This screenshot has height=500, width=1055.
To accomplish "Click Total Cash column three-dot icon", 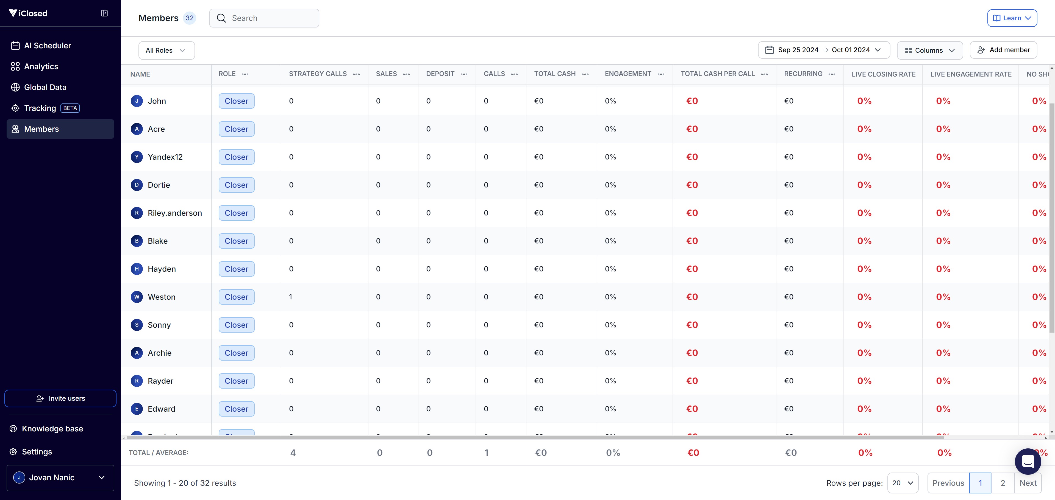I will pyautogui.click(x=585, y=74).
